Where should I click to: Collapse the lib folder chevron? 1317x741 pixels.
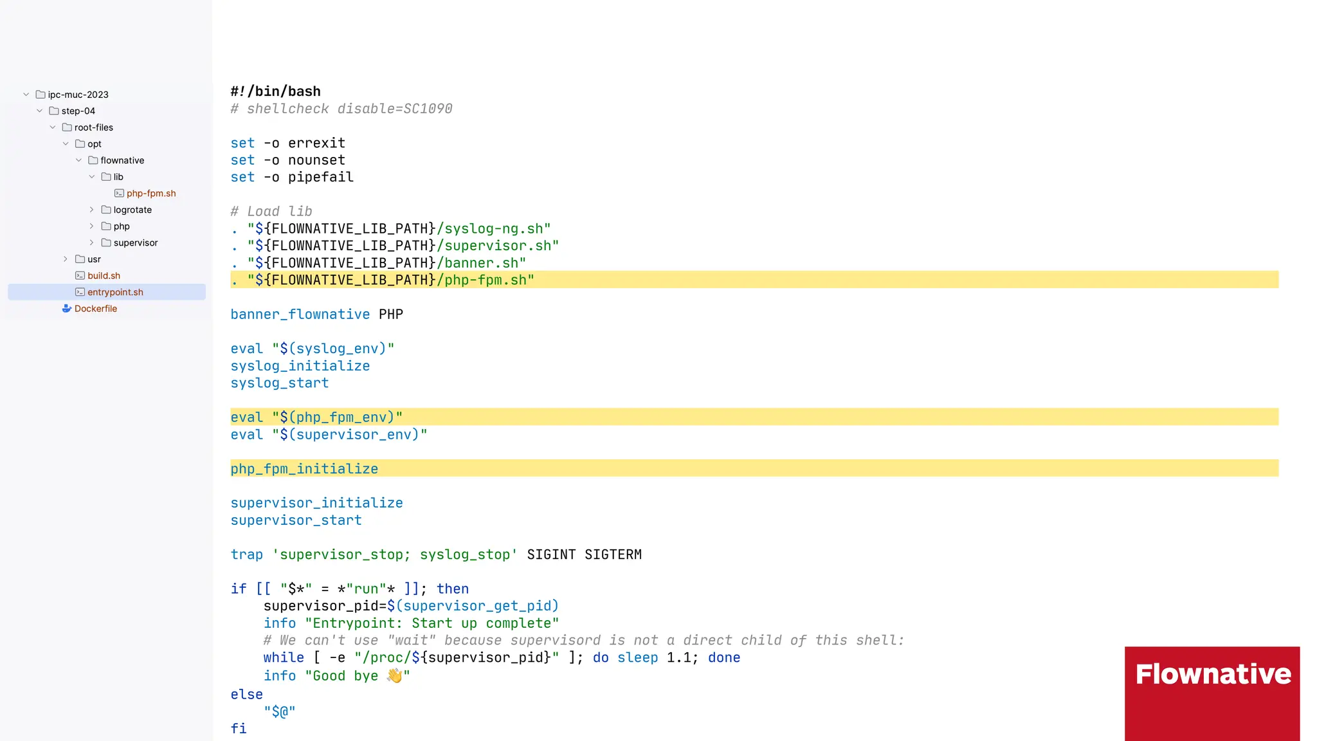pos(91,177)
